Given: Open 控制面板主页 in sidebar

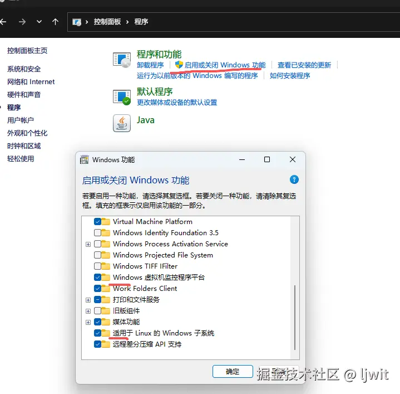Looking at the screenshot, I should pos(27,51).
